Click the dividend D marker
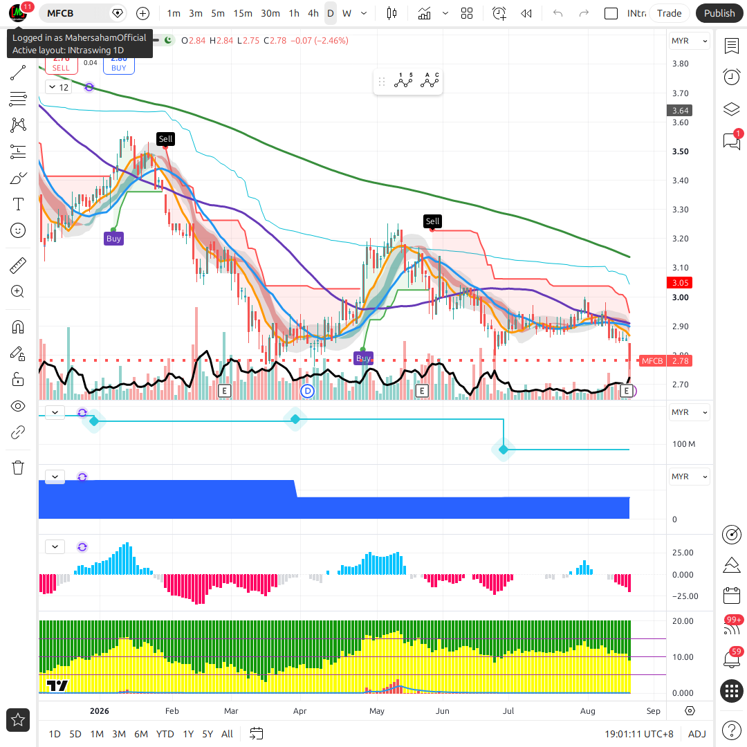This screenshot has width=747, height=747. point(307,391)
